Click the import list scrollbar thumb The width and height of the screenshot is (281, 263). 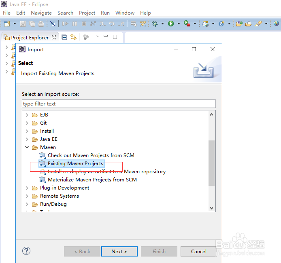(211, 163)
